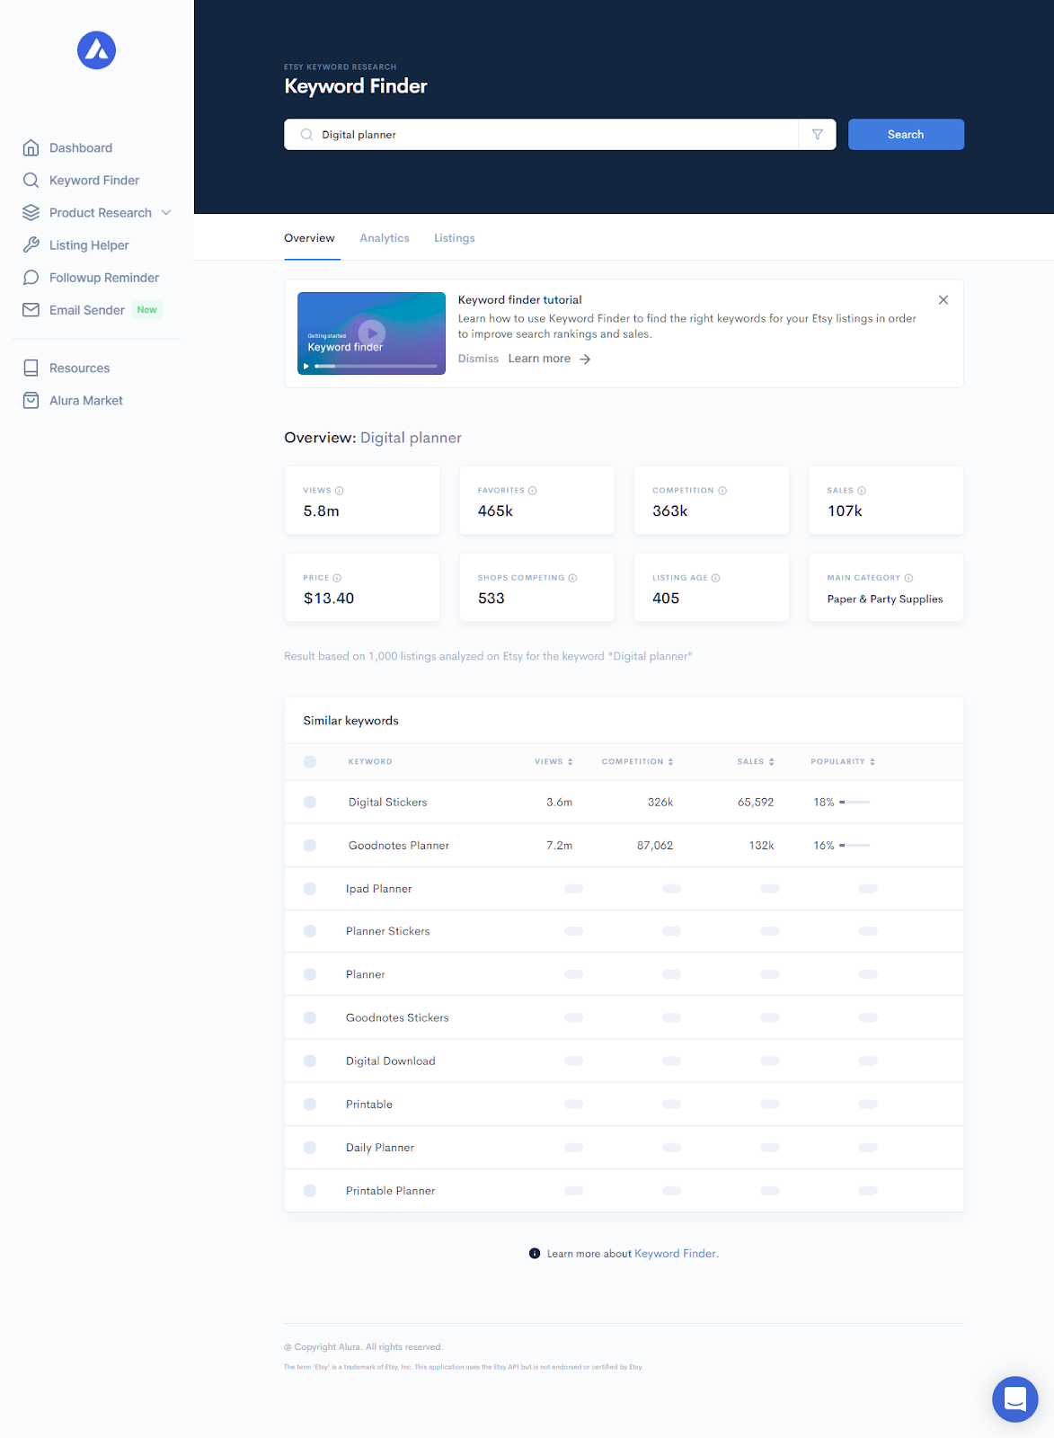Click Goodnotes Planner popularity bar
This screenshot has height=1438, width=1054.
(855, 846)
